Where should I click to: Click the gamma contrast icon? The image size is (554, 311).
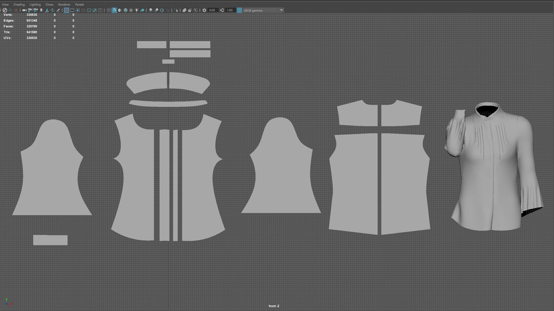(x=222, y=10)
